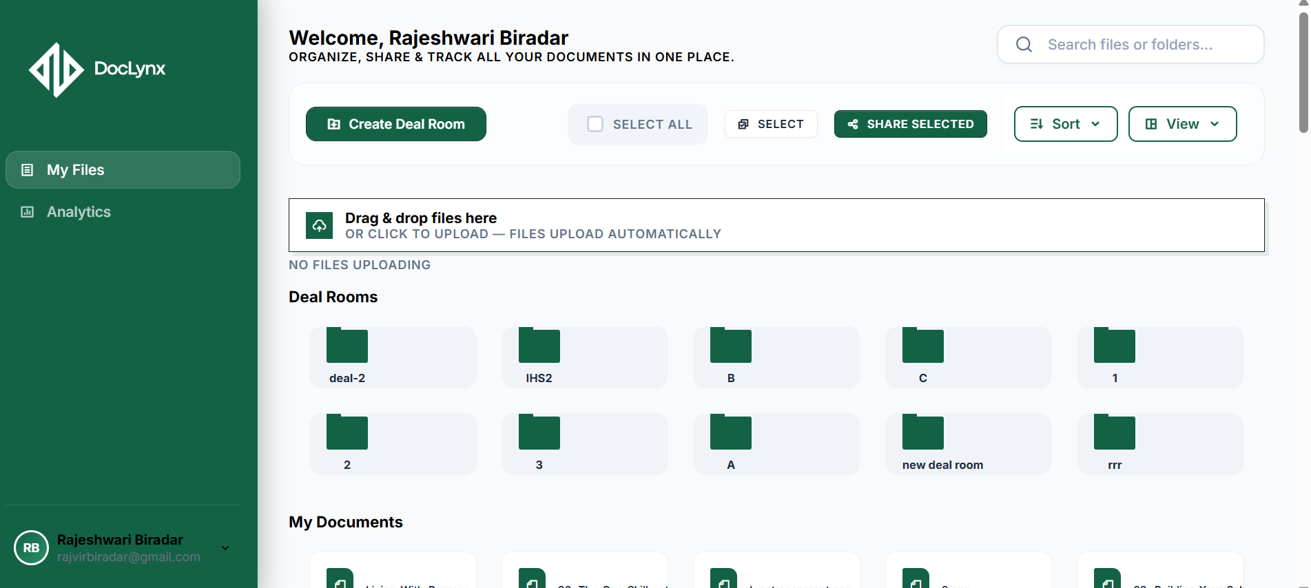Click the RB user avatar
The width and height of the screenshot is (1311, 588).
pos(31,548)
